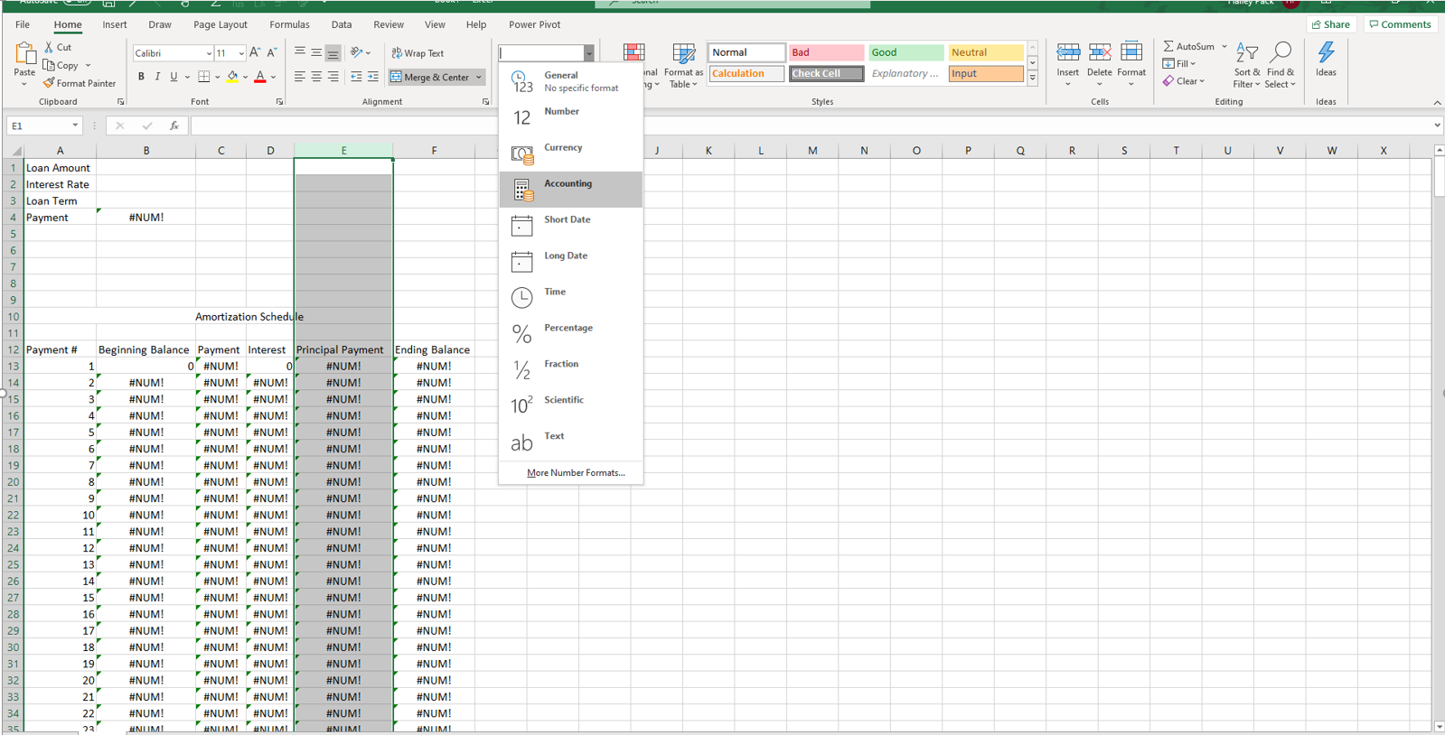Click the Borders icon
The width and height of the screenshot is (1445, 735).
[204, 78]
